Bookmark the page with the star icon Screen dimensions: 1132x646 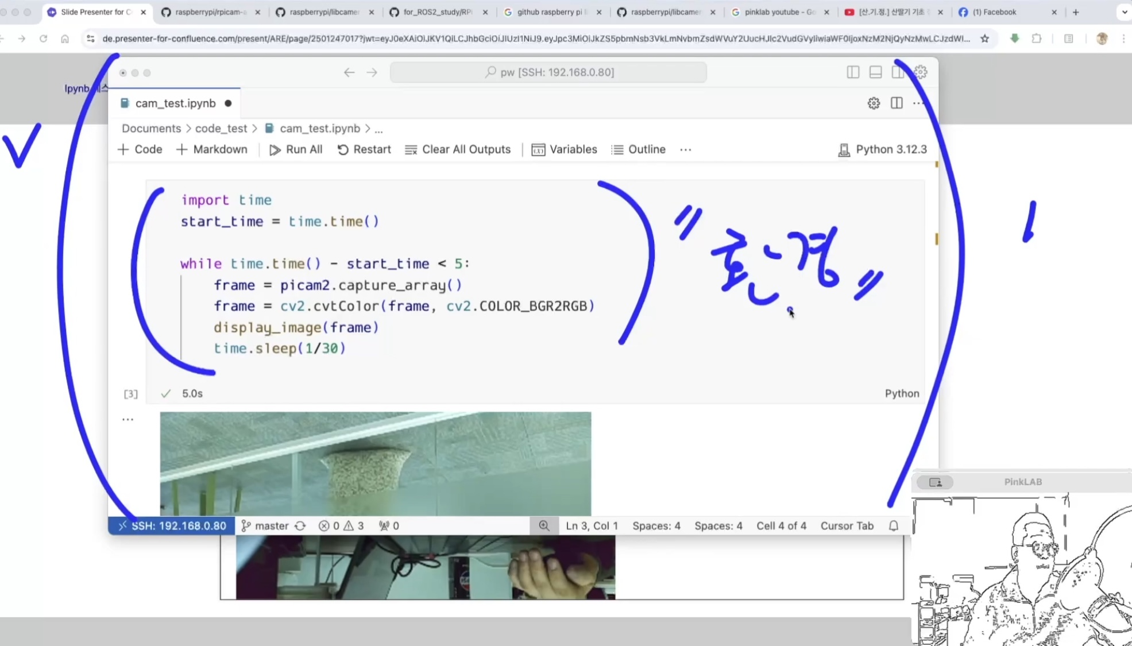[x=985, y=38]
